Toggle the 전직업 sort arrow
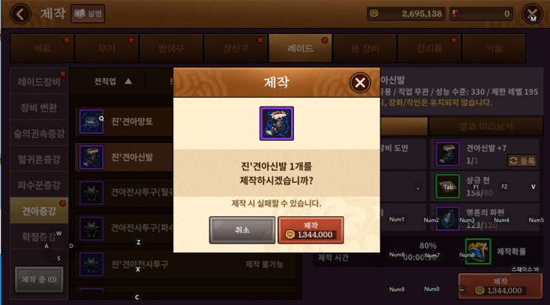This screenshot has width=550, height=305. click(x=128, y=81)
